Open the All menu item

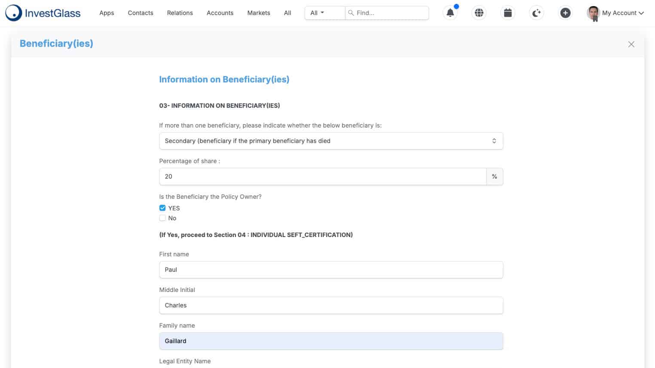click(x=288, y=13)
